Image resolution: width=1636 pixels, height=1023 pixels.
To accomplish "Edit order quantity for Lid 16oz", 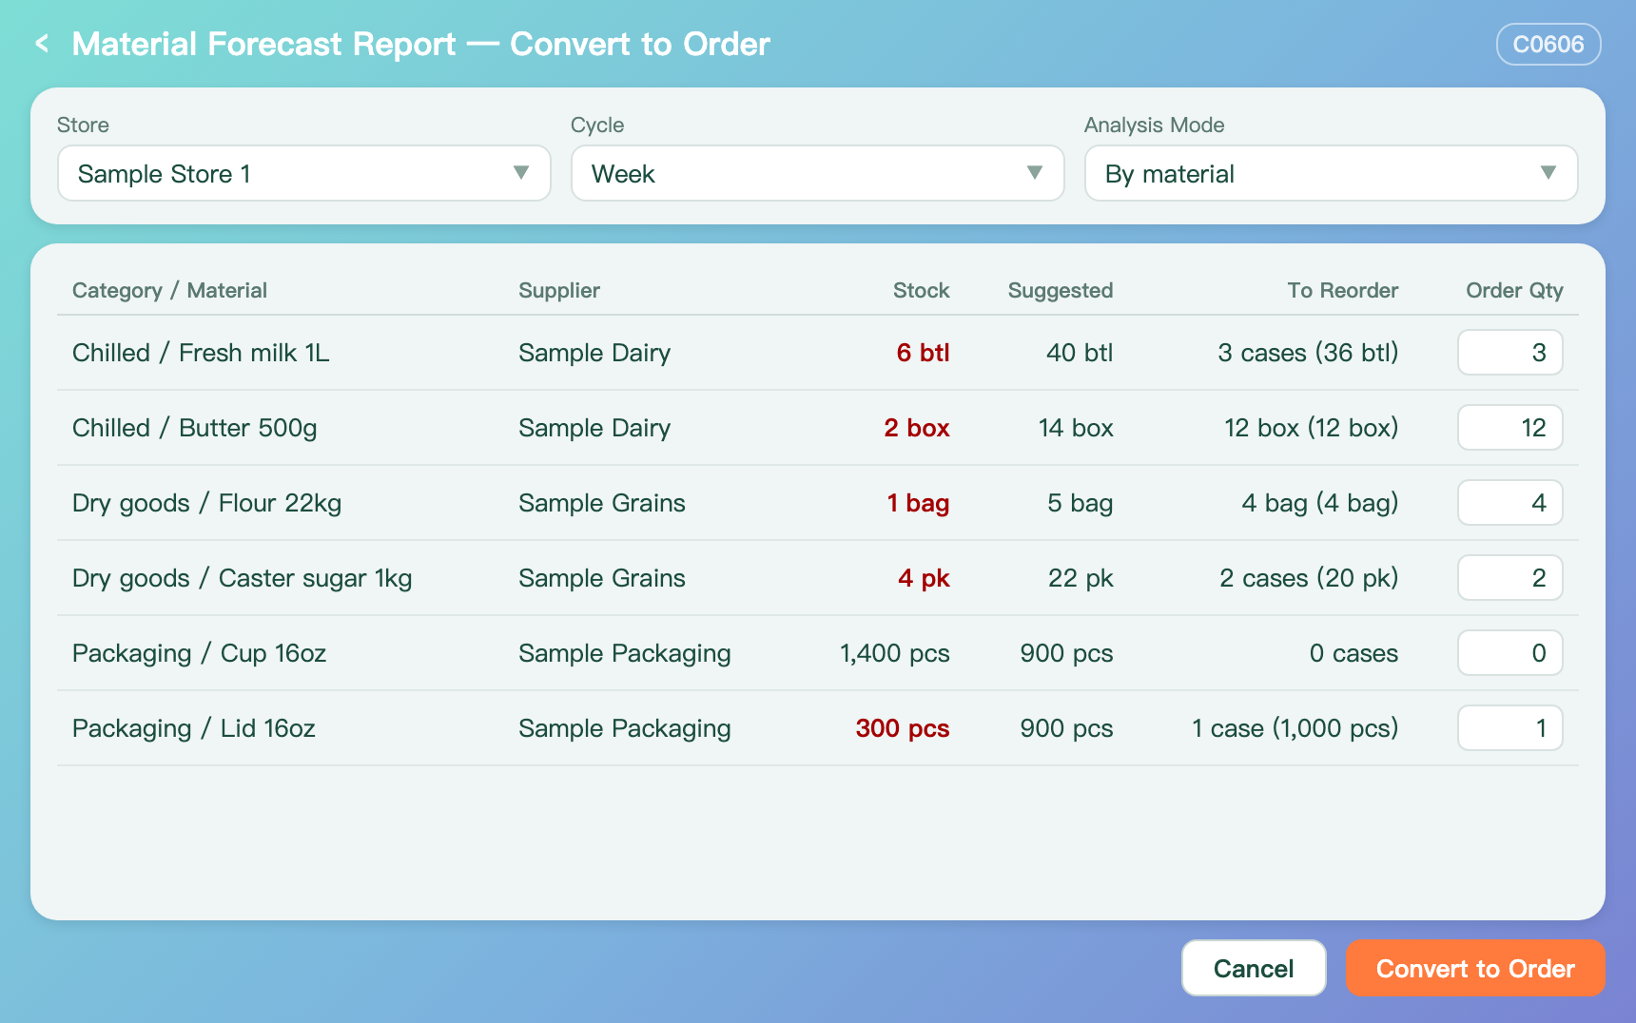I will [x=1510, y=728].
